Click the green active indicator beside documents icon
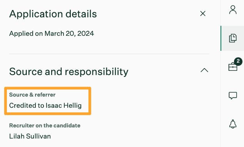244x147 pixels. (221, 38)
